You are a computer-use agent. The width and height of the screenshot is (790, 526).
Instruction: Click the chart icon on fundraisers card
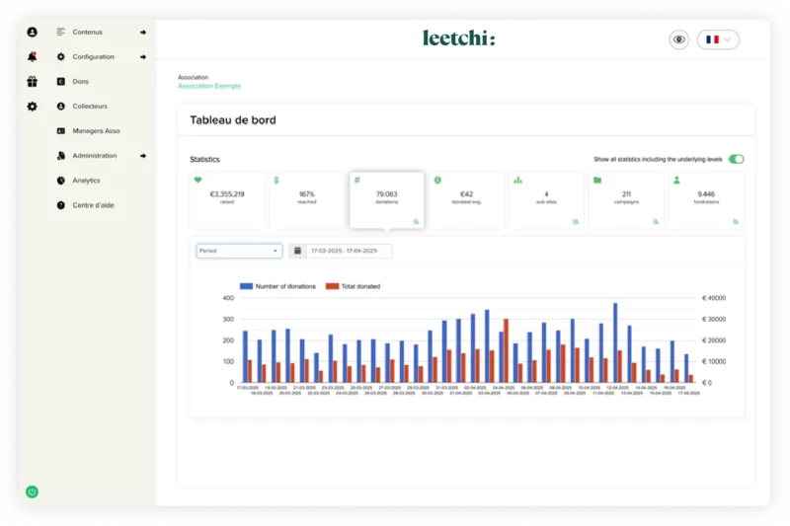click(736, 221)
